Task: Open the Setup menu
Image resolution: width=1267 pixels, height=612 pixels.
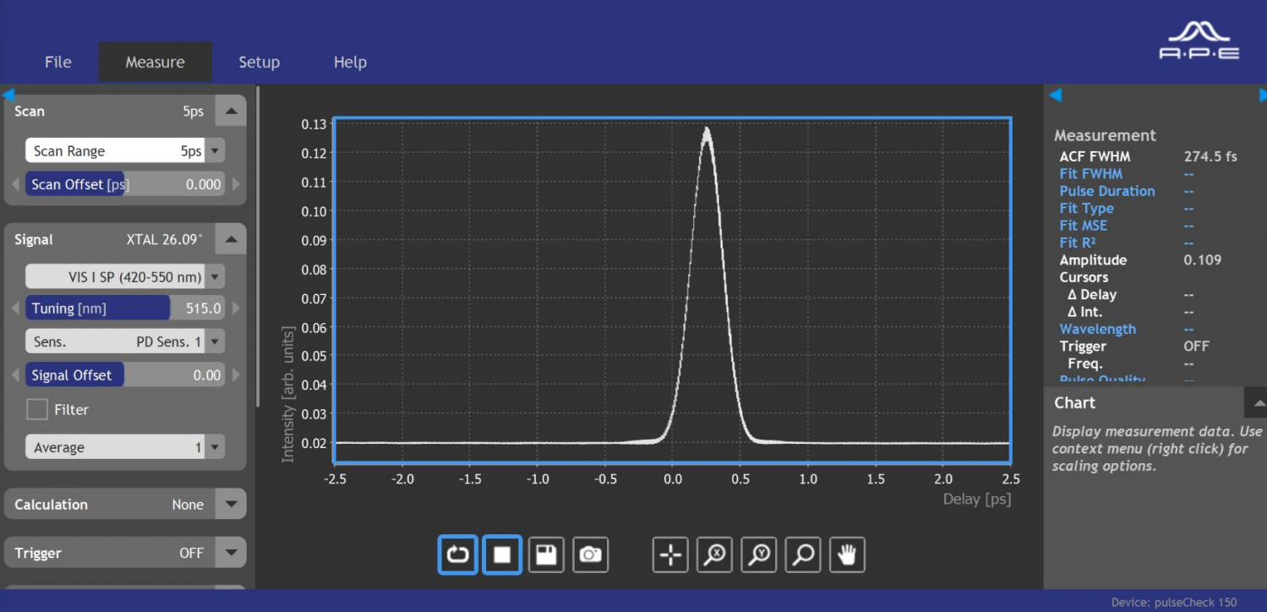Action: click(x=259, y=63)
